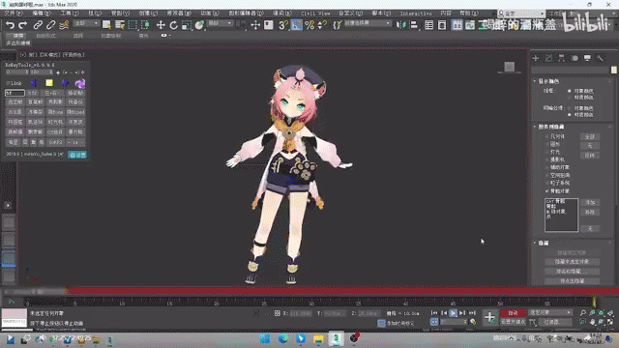
Task: Redo the last undone action
Action: (22, 25)
